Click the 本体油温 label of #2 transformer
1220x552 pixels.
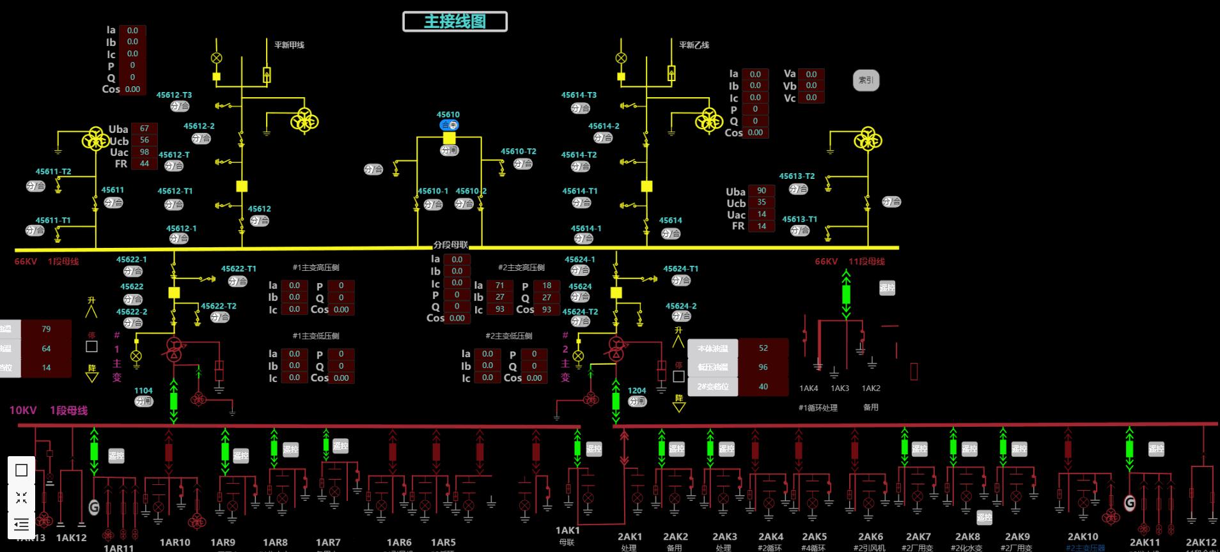click(x=713, y=349)
